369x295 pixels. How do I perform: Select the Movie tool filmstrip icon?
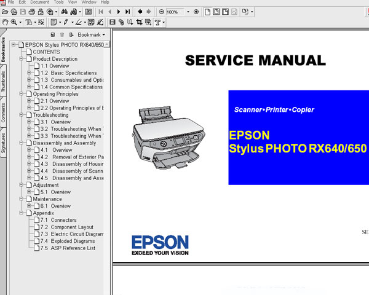tap(113, 22)
